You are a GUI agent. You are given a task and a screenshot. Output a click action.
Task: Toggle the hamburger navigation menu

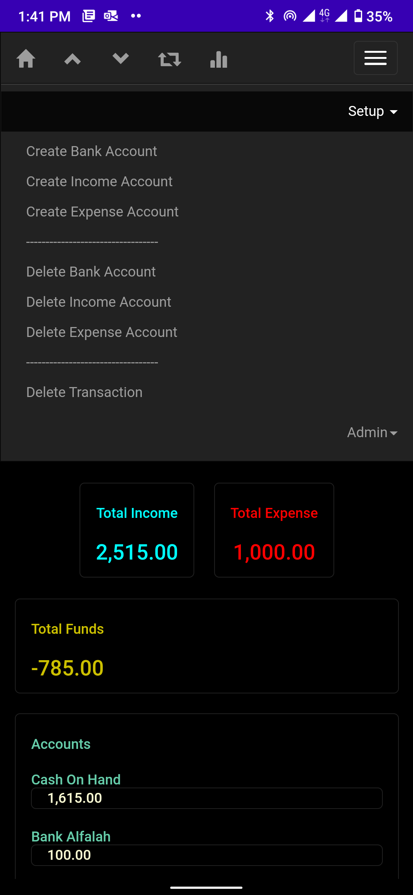coord(375,58)
